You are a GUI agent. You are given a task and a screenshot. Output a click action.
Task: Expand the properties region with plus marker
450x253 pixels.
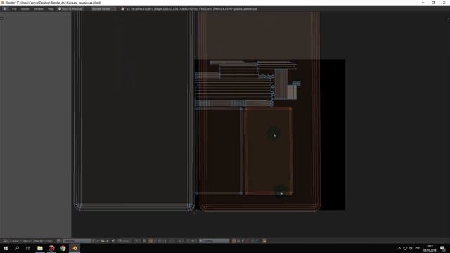448,19
